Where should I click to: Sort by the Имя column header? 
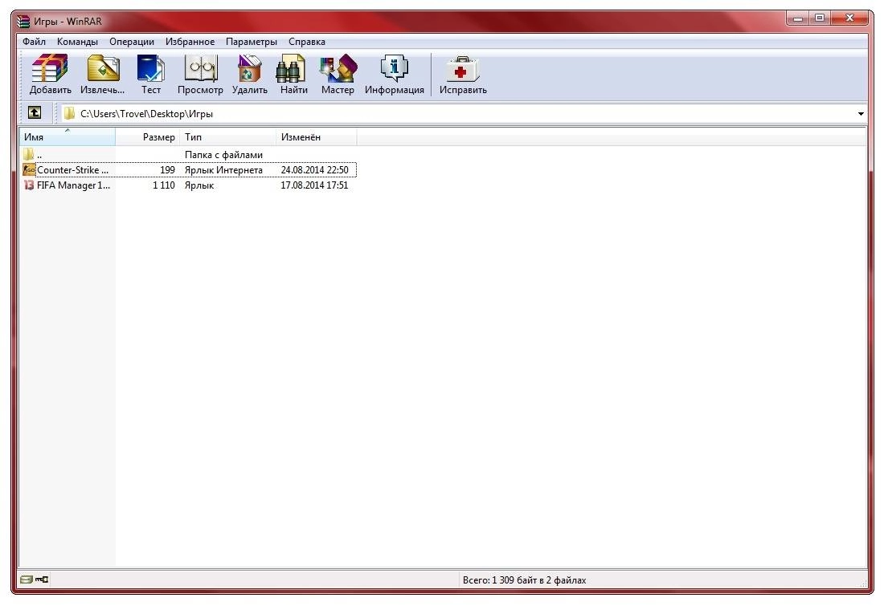click(x=68, y=137)
